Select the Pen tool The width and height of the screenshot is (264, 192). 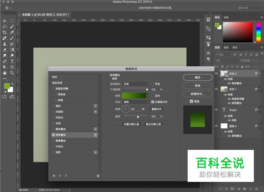4,61
